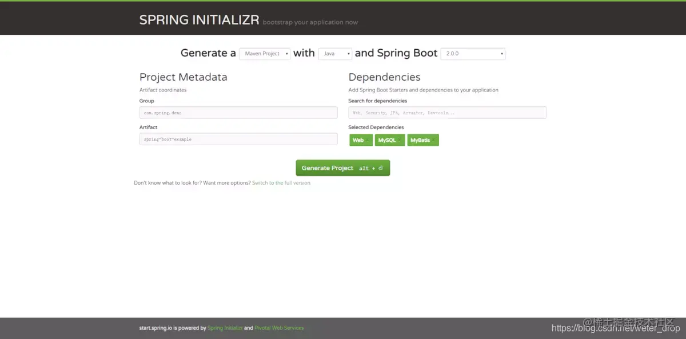Open the Spring Initializr footer link

(x=225, y=328)
